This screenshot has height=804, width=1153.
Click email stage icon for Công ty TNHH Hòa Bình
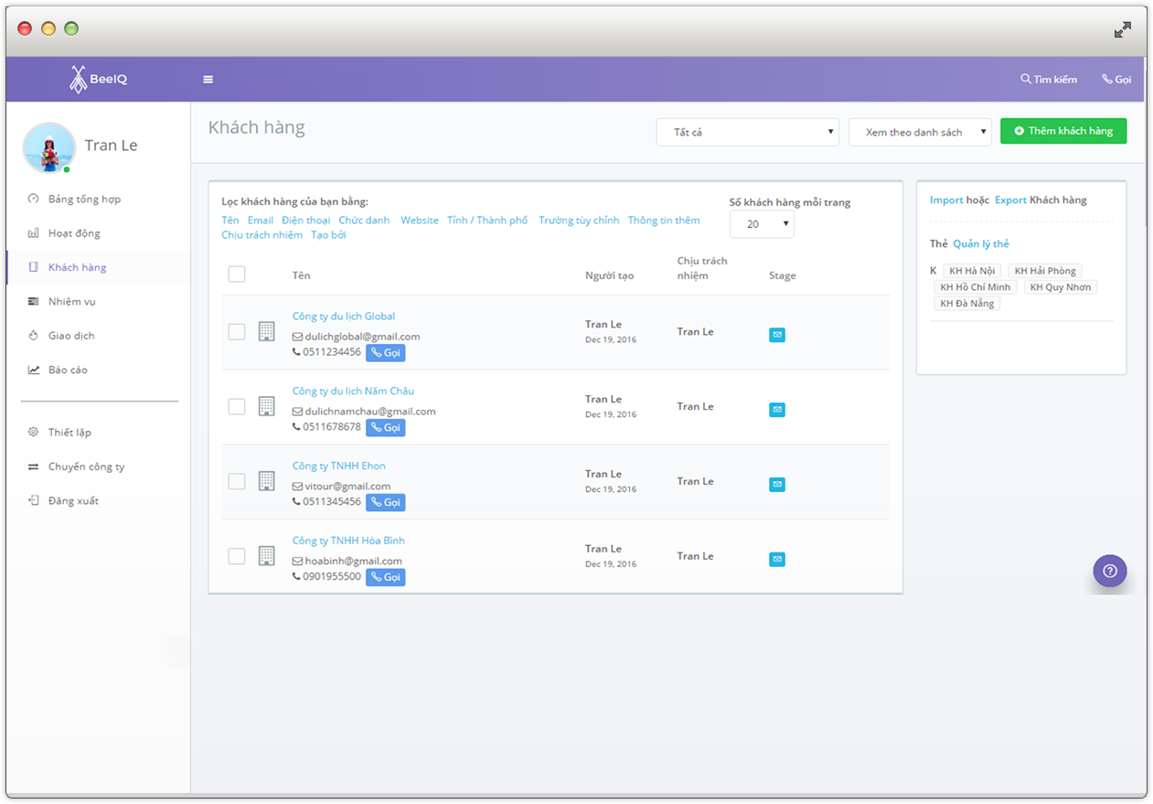[776, 559]
